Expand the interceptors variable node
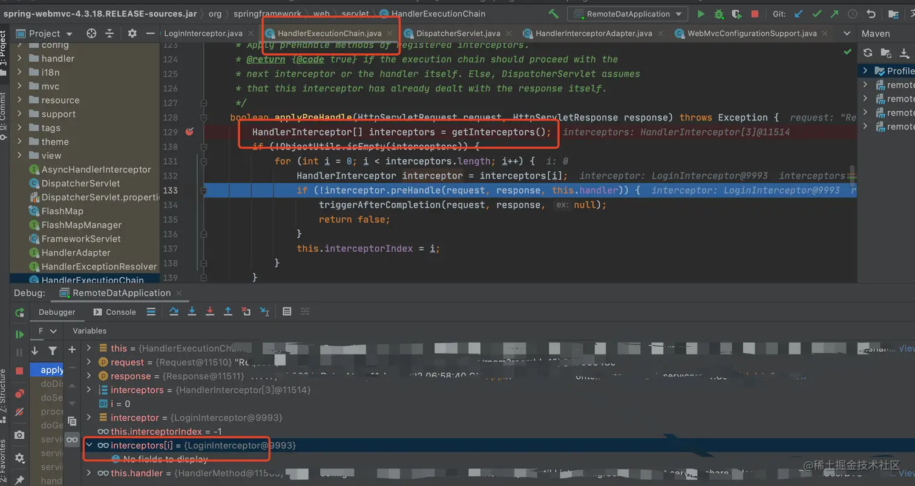 [x=89, y=390]
